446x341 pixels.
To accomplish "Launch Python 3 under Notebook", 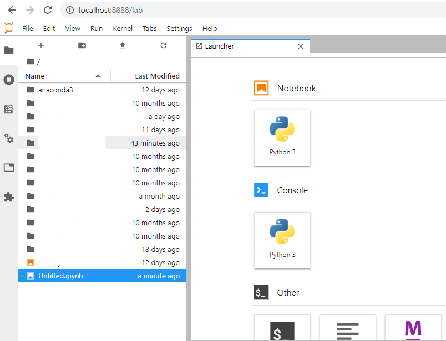I will point(282,138).
